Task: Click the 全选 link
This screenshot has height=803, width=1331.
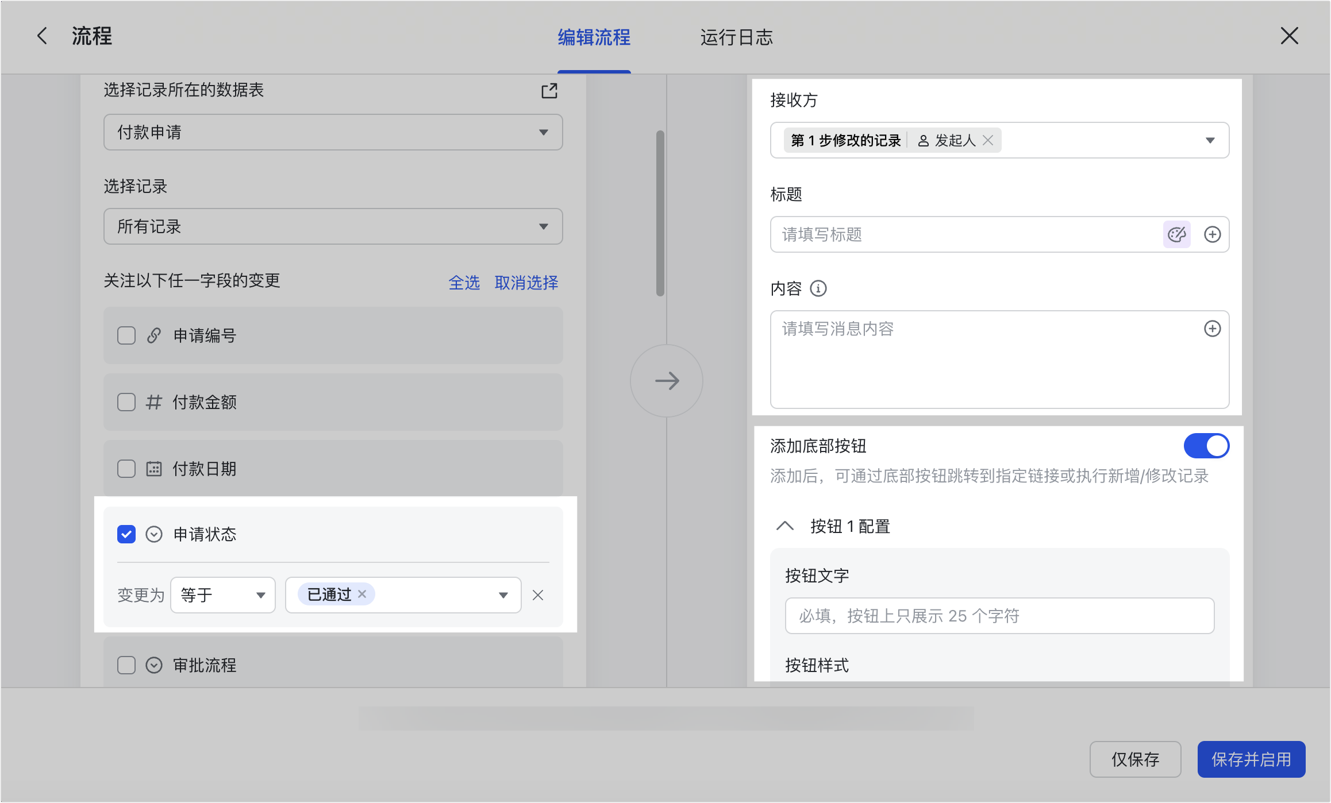Action: (x=464, y=283)
